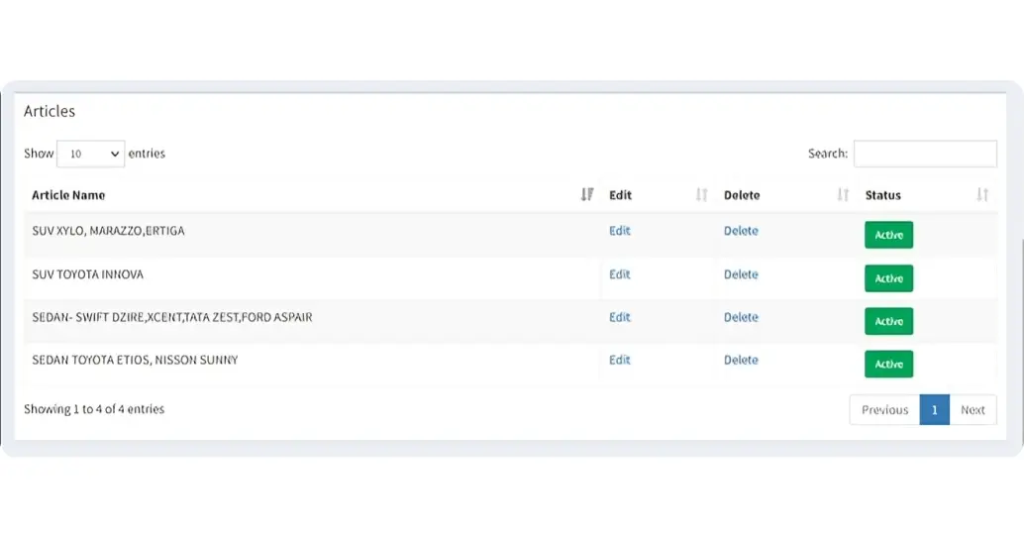The image size is (1024, 538).
Task: Click the Delete column sort icon
Action: pos(844,195)
